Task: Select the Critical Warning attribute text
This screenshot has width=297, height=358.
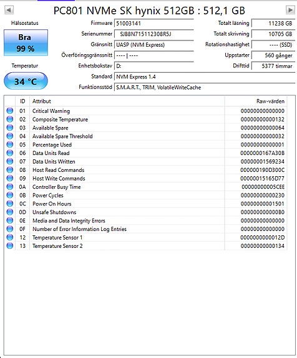Action: pos(51,111)
